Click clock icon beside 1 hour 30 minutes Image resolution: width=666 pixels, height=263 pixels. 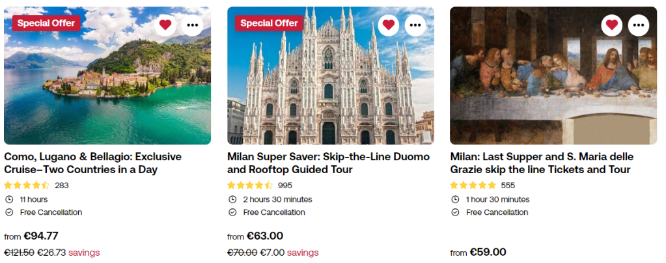click(x=455, y=199)
